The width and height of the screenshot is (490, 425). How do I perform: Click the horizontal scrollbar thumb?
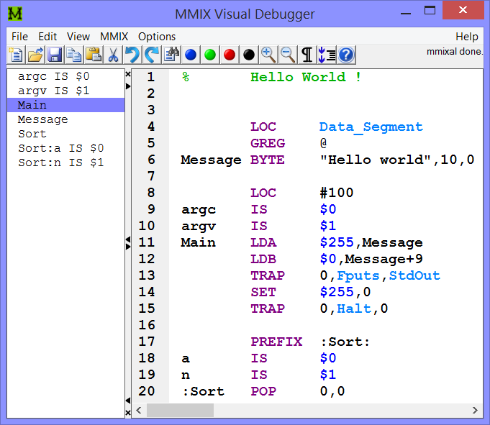pyautogui.click(x=181, y=410)
